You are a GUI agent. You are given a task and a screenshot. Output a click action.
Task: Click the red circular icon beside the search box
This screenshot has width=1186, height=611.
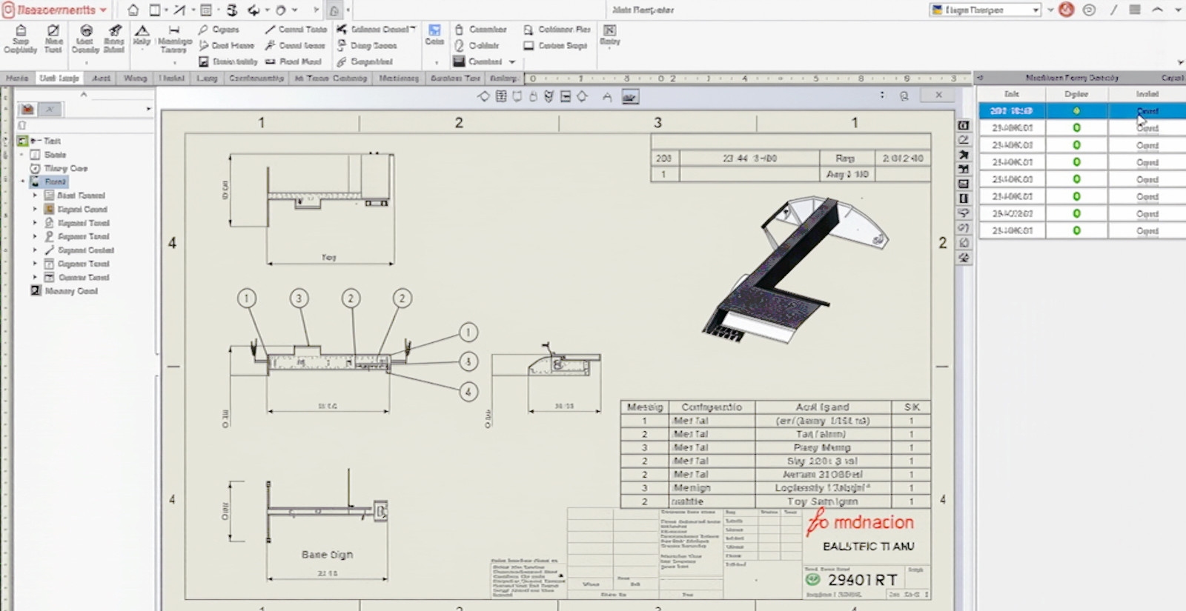[x=1066, y=10]
